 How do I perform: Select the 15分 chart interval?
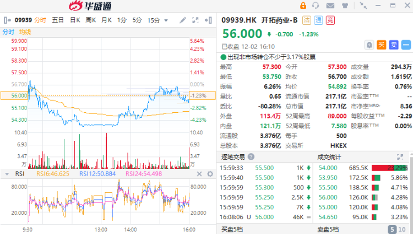pos(154,20)
